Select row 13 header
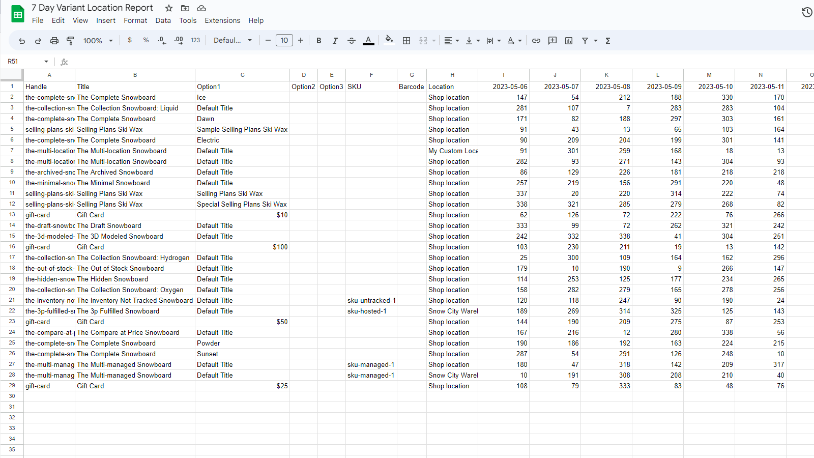 [12, 215]
